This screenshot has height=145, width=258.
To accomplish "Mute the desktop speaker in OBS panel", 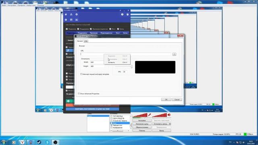I will coord(169,115).
